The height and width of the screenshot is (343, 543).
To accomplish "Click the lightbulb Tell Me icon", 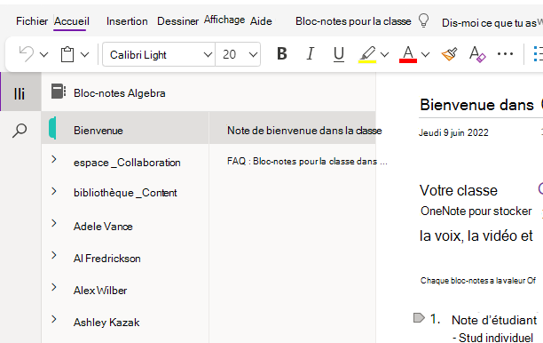I will (423, 20).
